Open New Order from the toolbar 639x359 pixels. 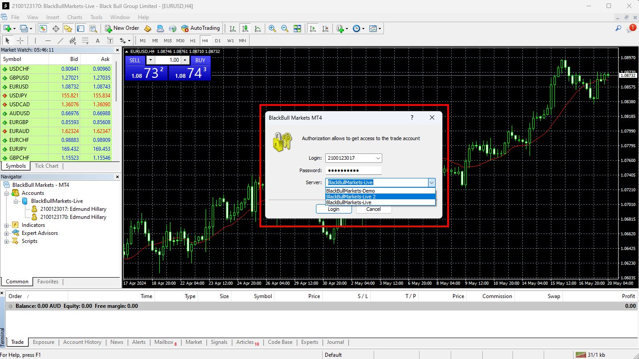[122, 28]
